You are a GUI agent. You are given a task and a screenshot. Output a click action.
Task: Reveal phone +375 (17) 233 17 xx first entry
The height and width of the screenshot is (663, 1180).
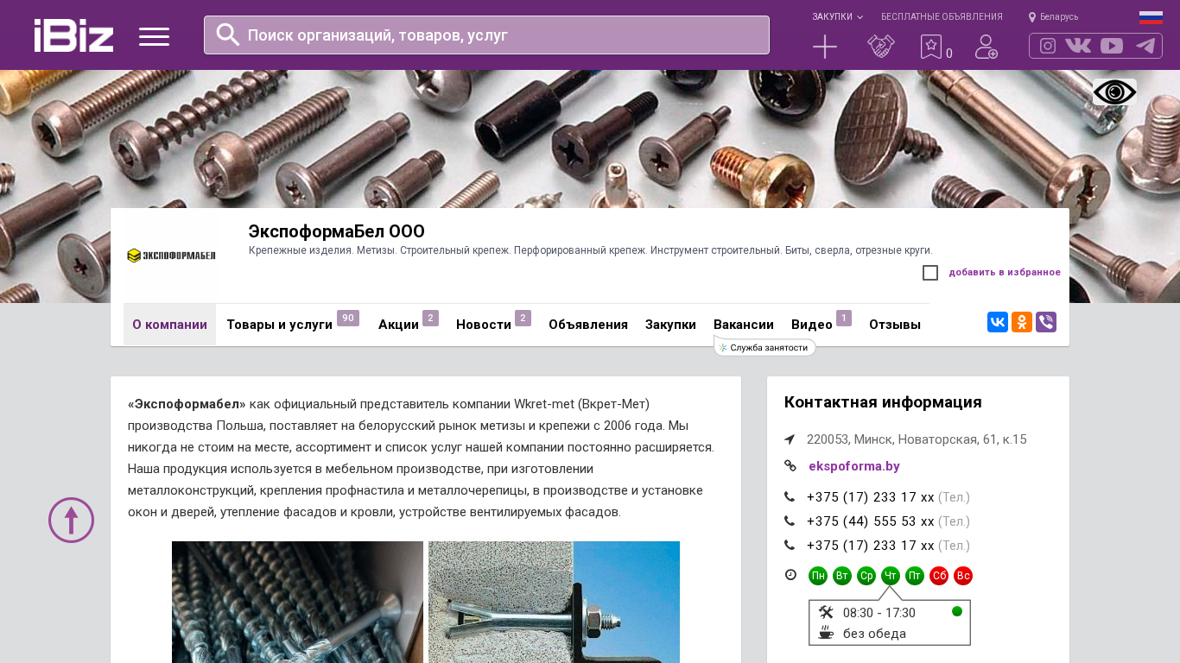(870, 497)
